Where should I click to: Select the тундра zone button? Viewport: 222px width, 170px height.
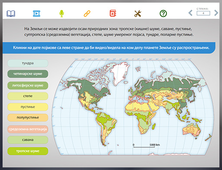(28, 63)
